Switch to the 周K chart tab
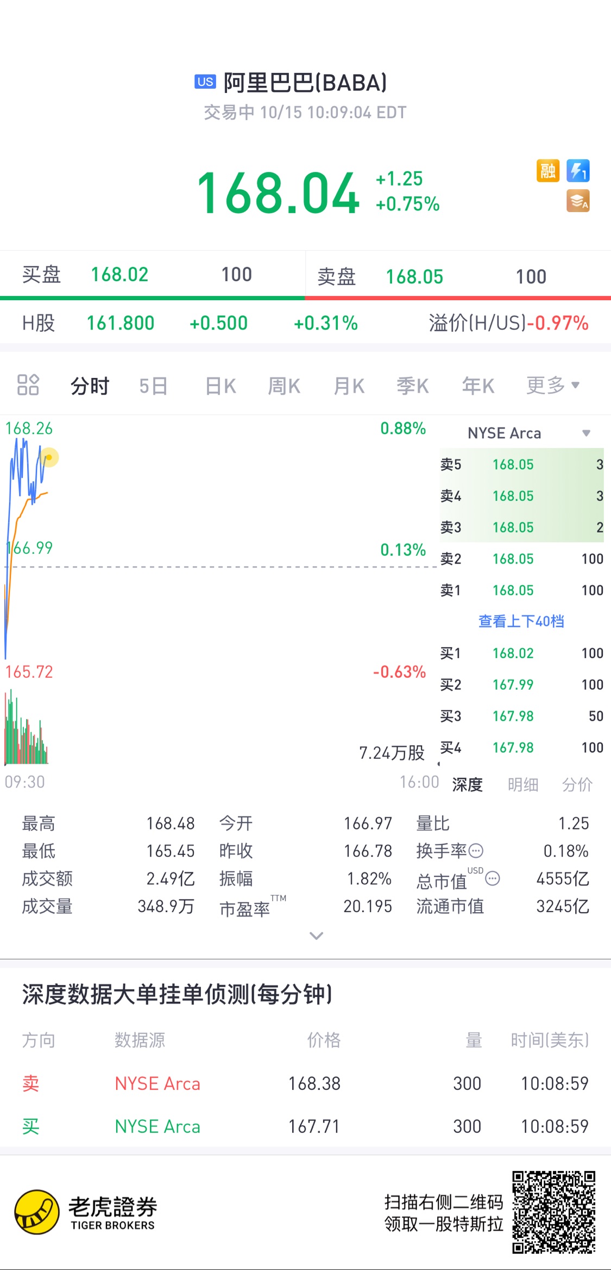 point(284,386)
